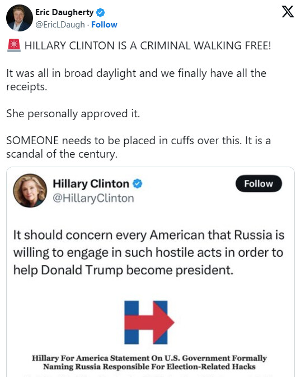Image resolution: width=301 pixels, height=377 pixels.
Task: Click Eric Daugherty's blue verified badge
Action: tap(100, 12)
